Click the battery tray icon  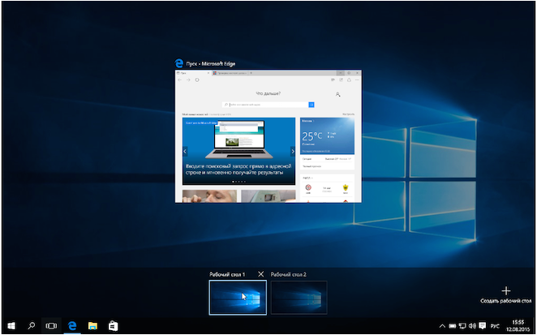(x=452, y=326)
